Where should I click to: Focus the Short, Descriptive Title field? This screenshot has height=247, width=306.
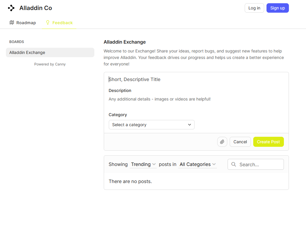tap(196, 79)
